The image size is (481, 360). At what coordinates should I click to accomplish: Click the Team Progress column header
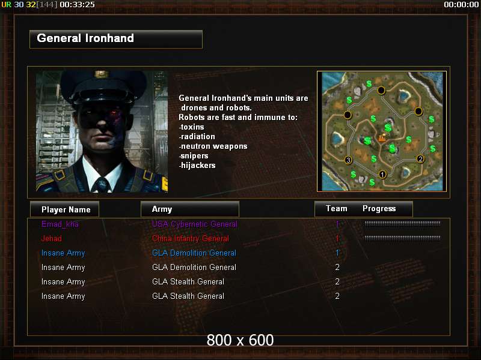click(364, 209)
